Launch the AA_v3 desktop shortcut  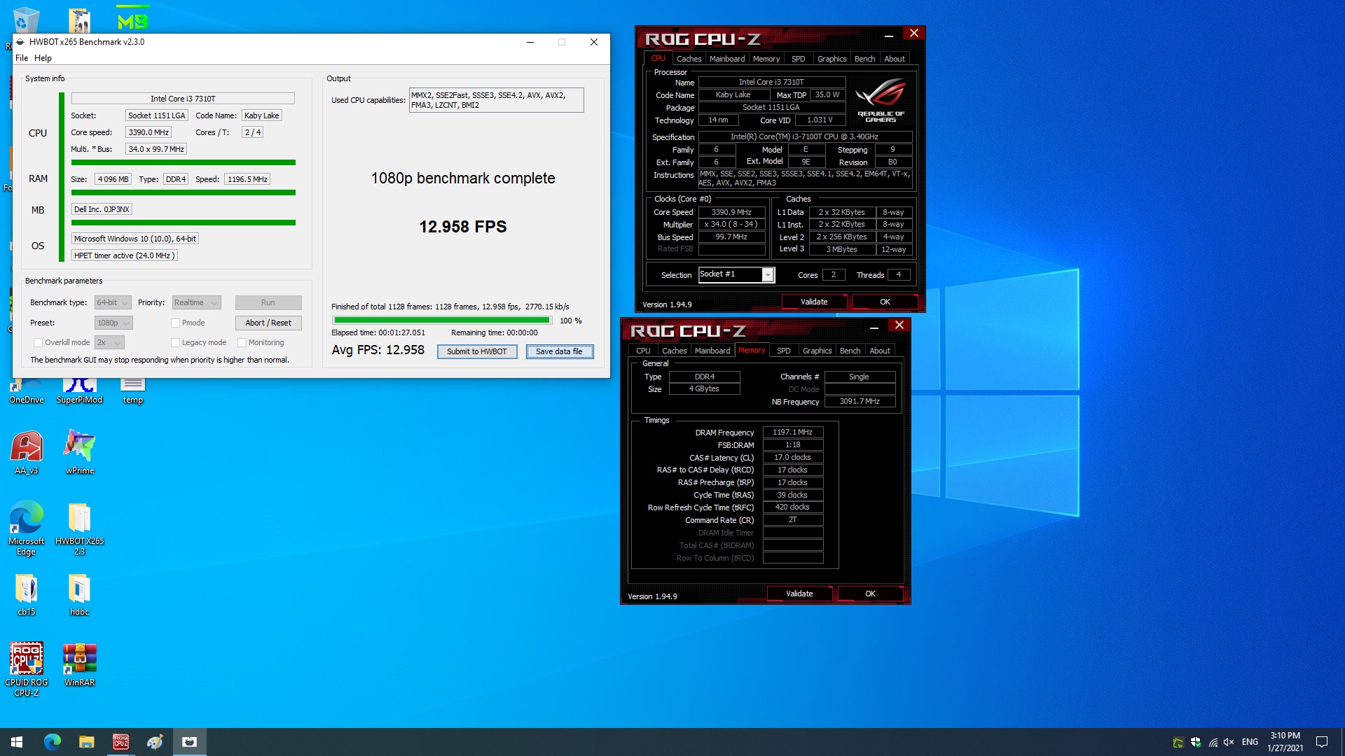tap(26, 454)
